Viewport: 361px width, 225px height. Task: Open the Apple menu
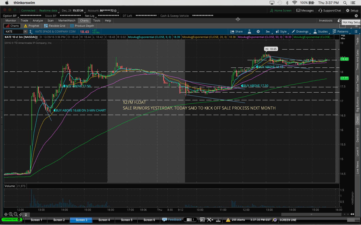pos(7,3)
